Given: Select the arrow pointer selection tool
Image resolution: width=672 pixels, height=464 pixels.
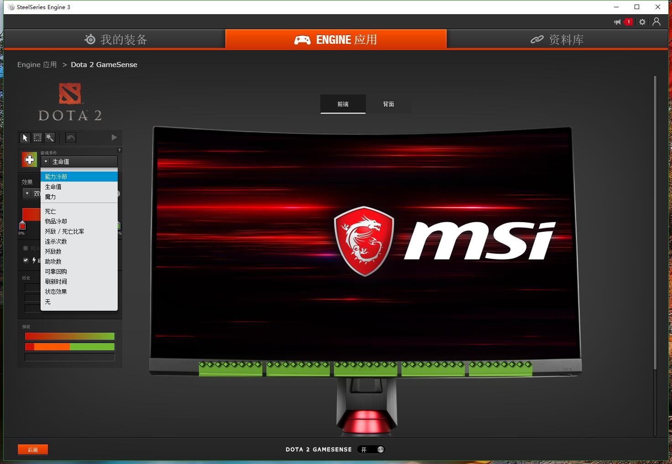Looking at the screenshot, I should click(x=25, y=138).
